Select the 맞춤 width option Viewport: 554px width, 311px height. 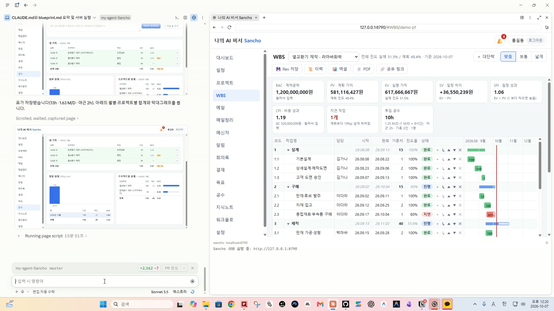[508, 57]
